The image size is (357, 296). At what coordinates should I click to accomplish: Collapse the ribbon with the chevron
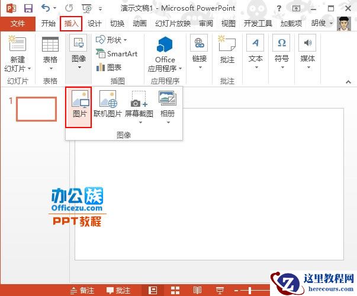click(348, 82)
